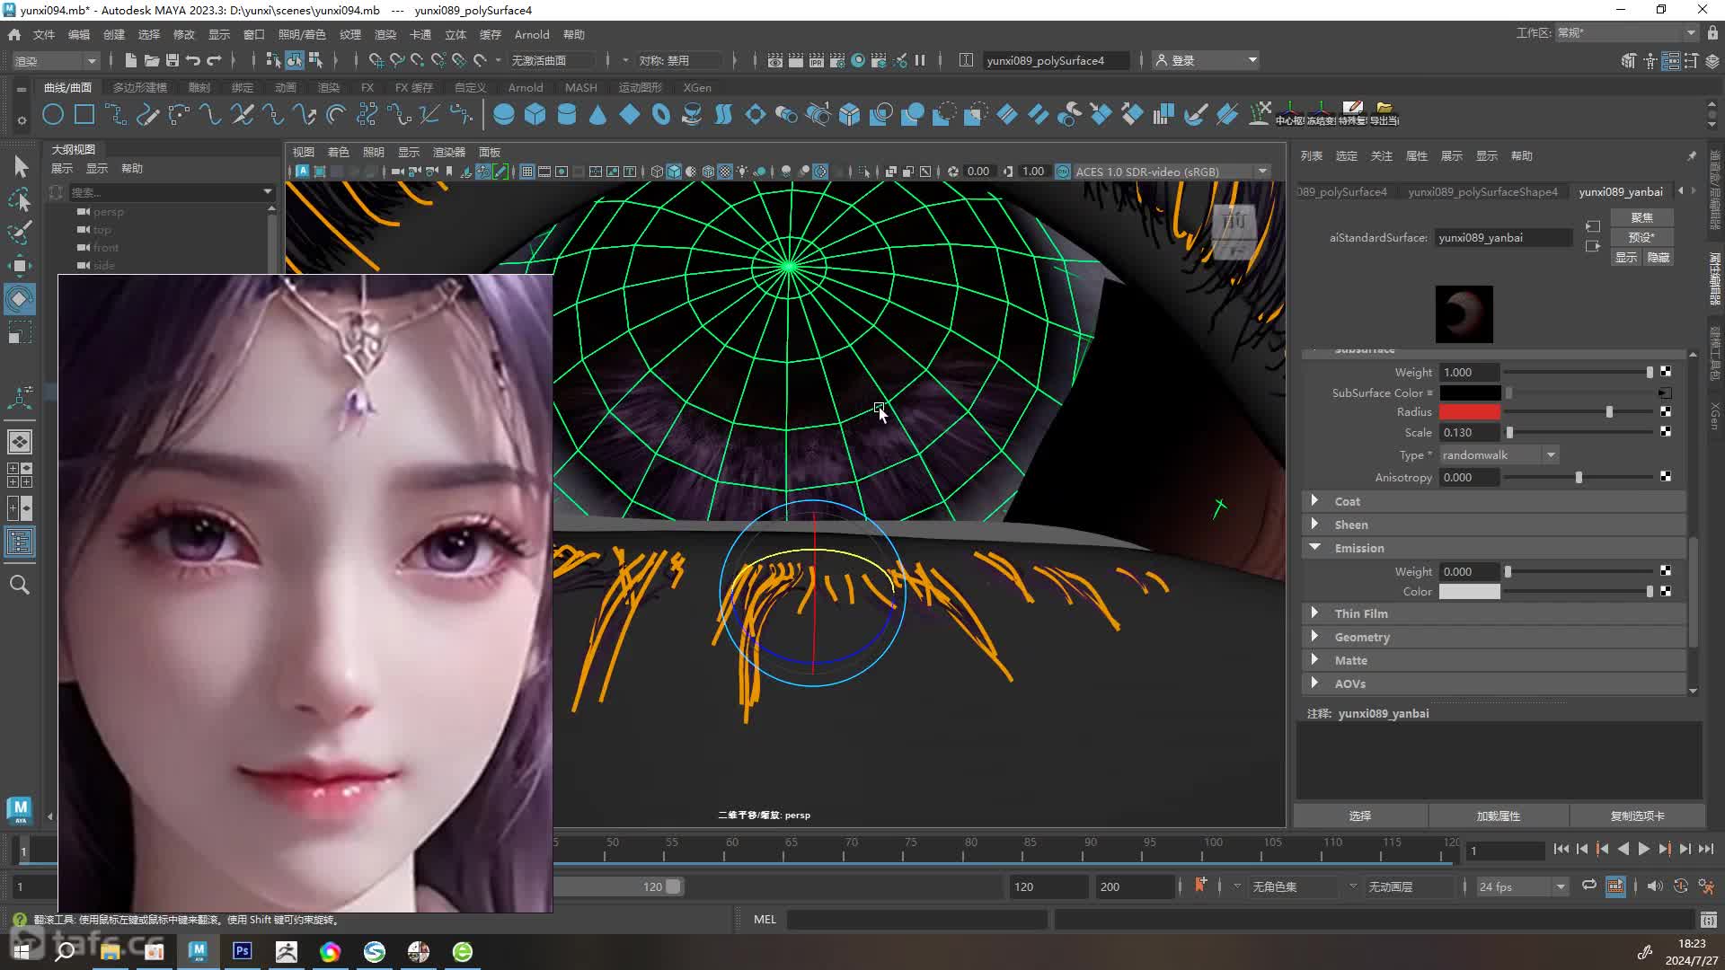Image resolution: width=1725 pixels, height=970 pixels.
Task: Open the 登录 account dropdown
Action: point(1206,60)
